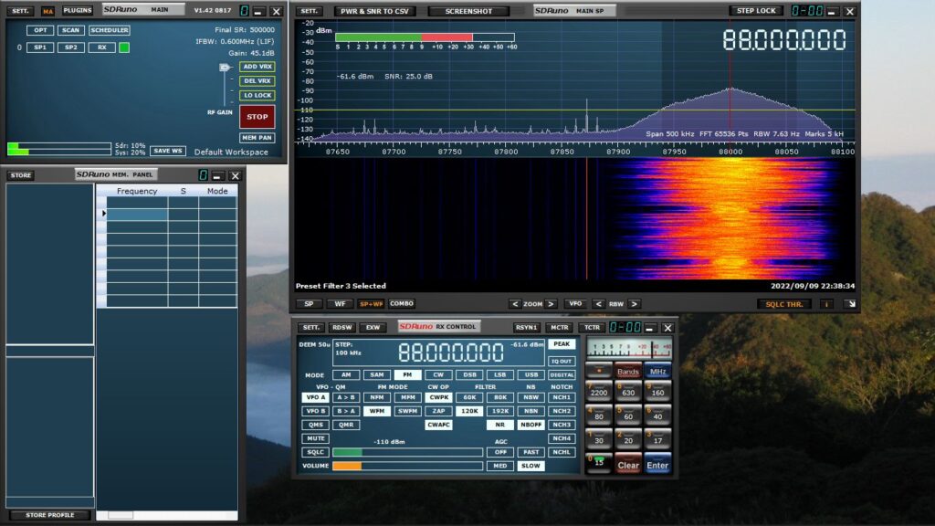Click the red STOP button

pos(257,117)
